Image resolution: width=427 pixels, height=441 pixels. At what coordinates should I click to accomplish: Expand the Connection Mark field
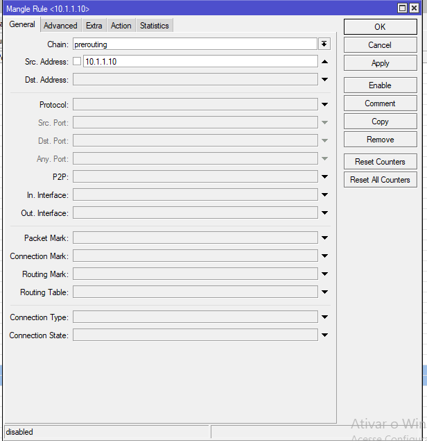[325, 256]
